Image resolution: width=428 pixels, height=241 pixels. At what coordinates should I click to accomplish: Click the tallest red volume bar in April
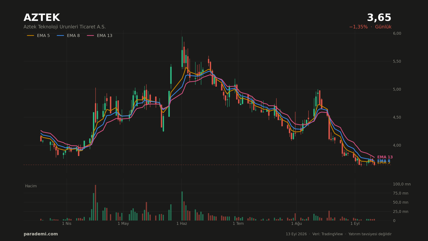[x=95, y=203]
